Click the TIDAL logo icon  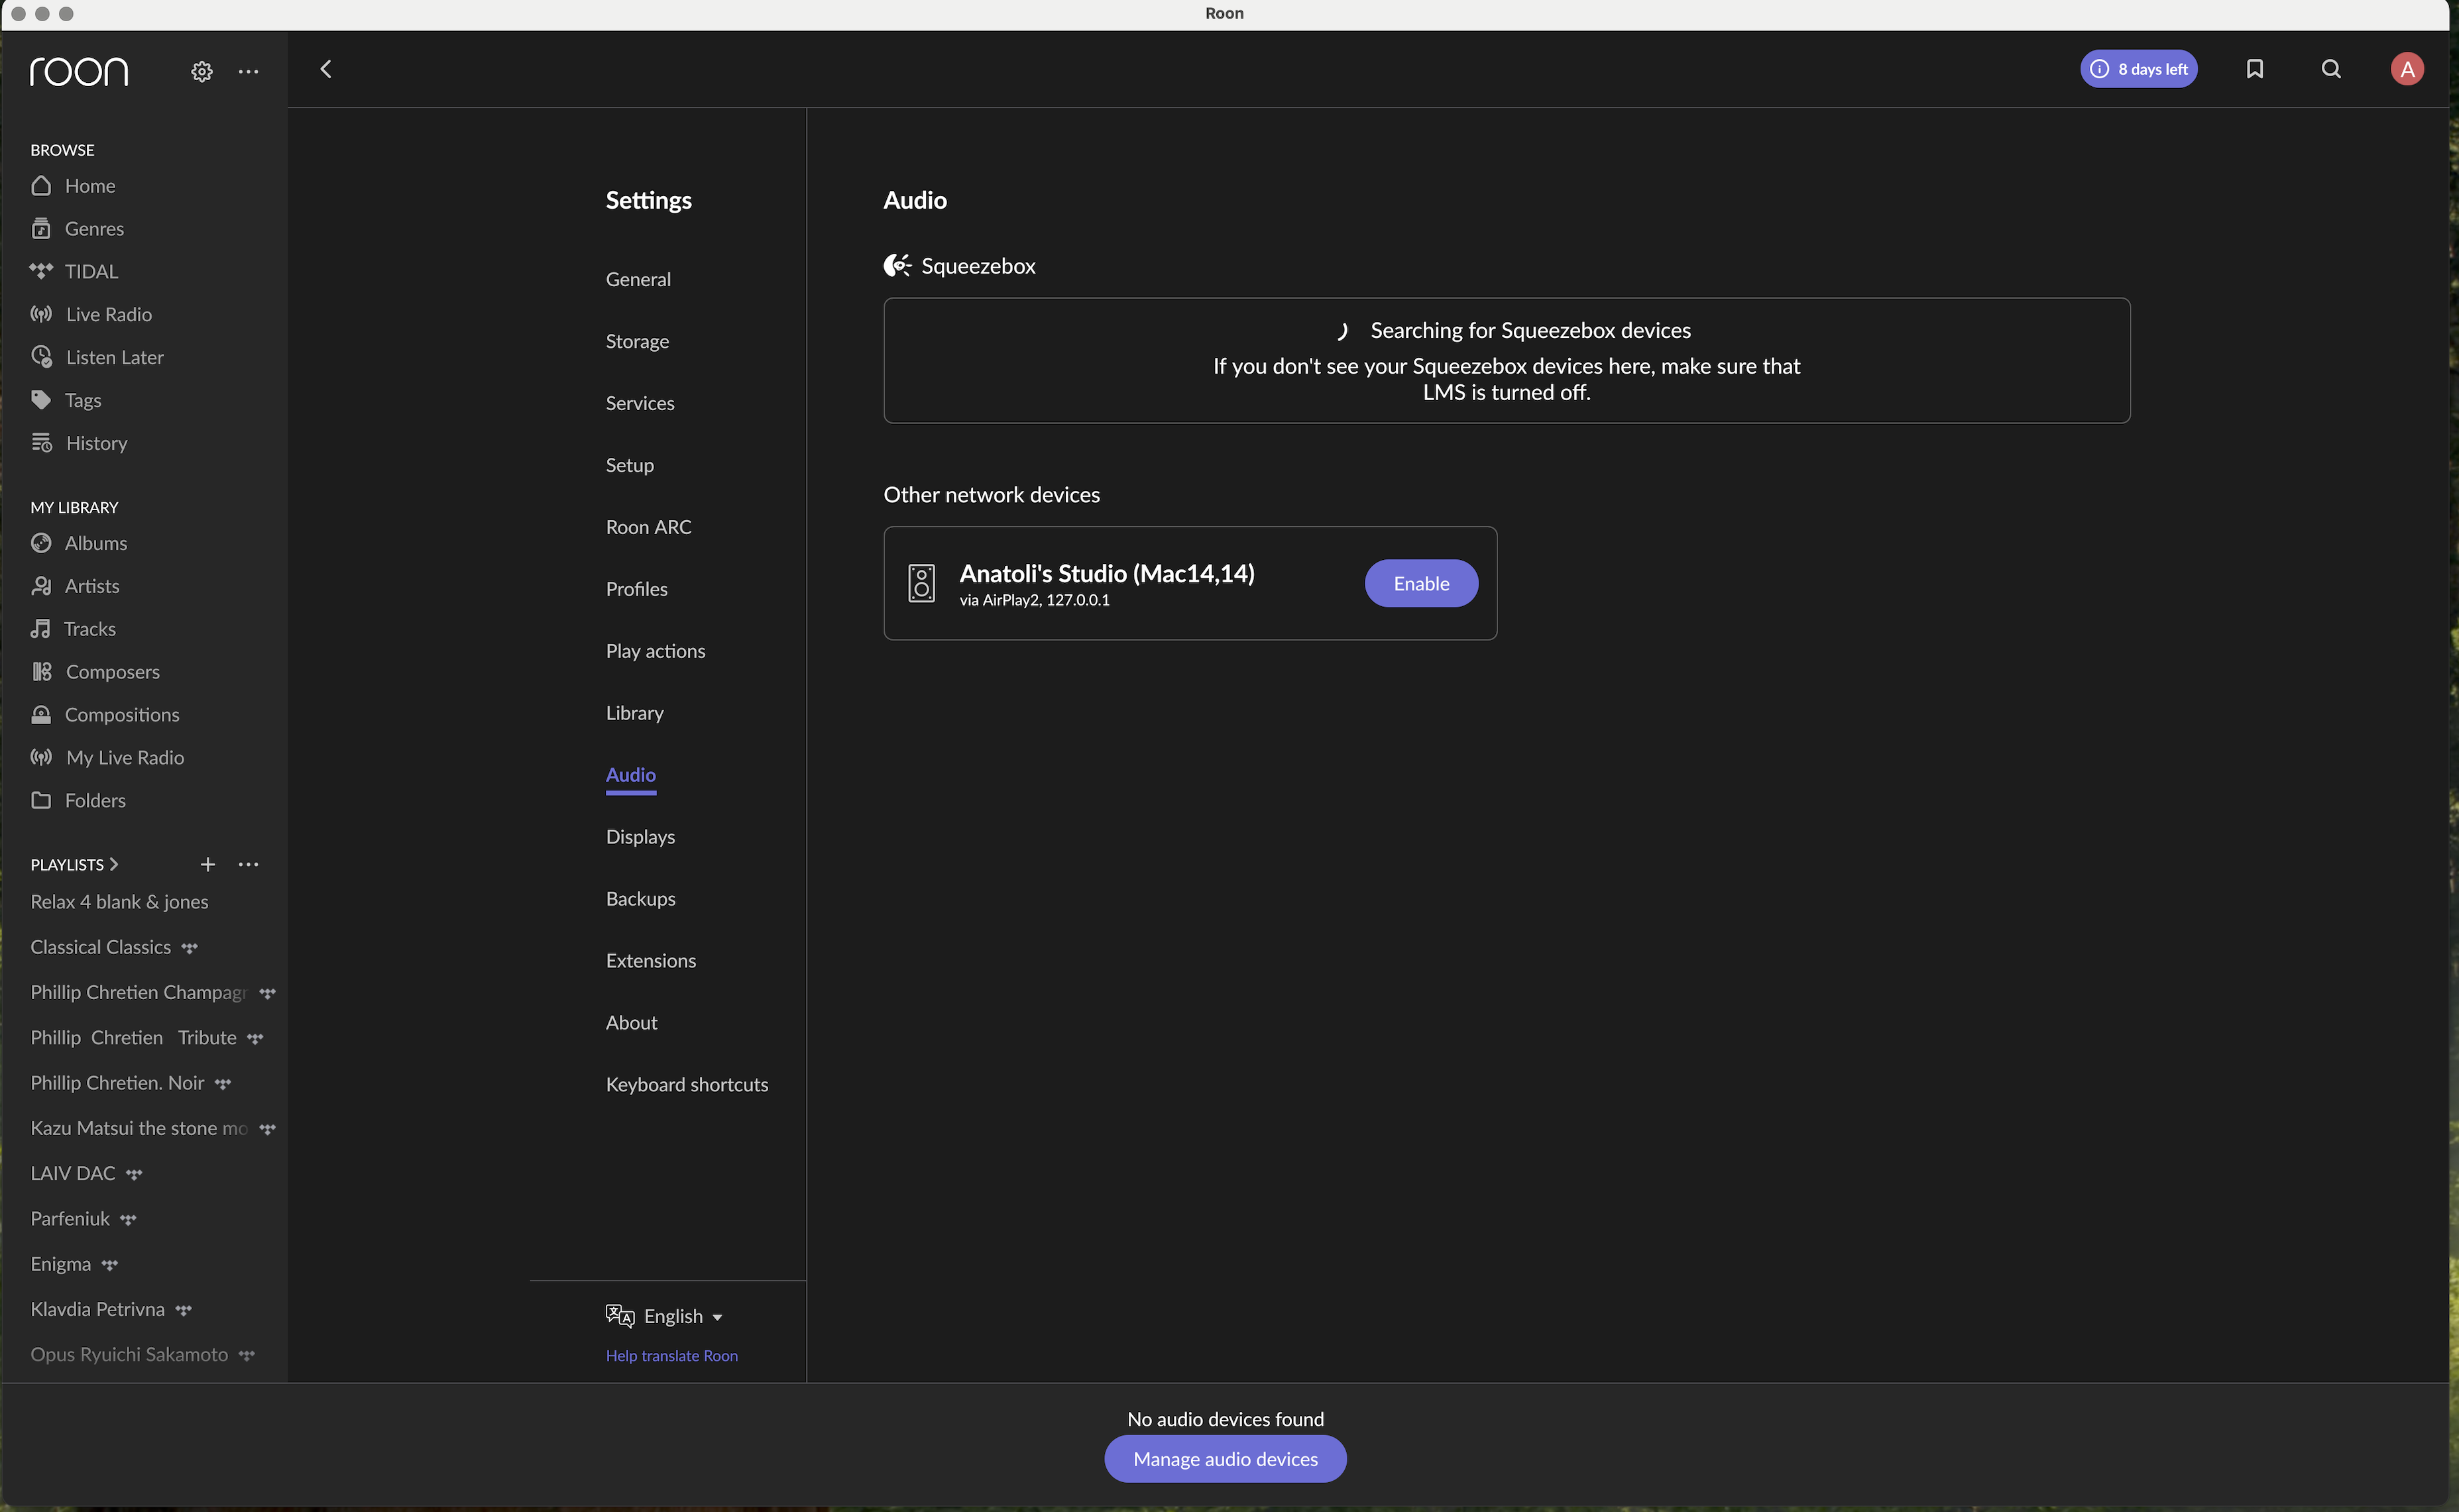point(41,271)
